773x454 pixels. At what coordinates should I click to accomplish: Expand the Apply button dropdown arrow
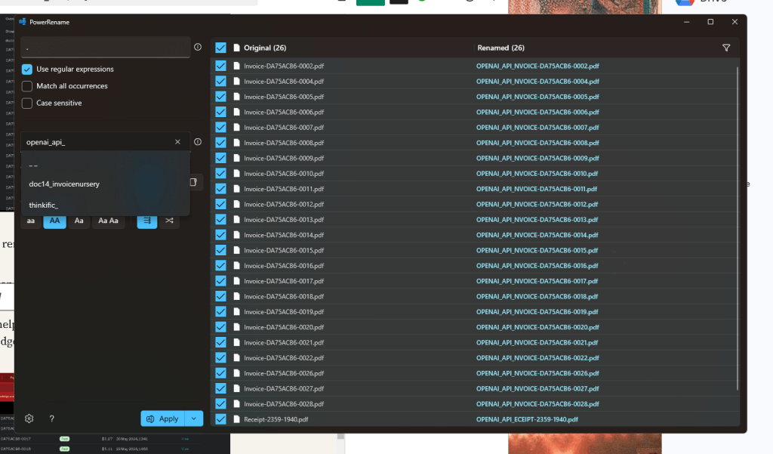pos(194,418)
